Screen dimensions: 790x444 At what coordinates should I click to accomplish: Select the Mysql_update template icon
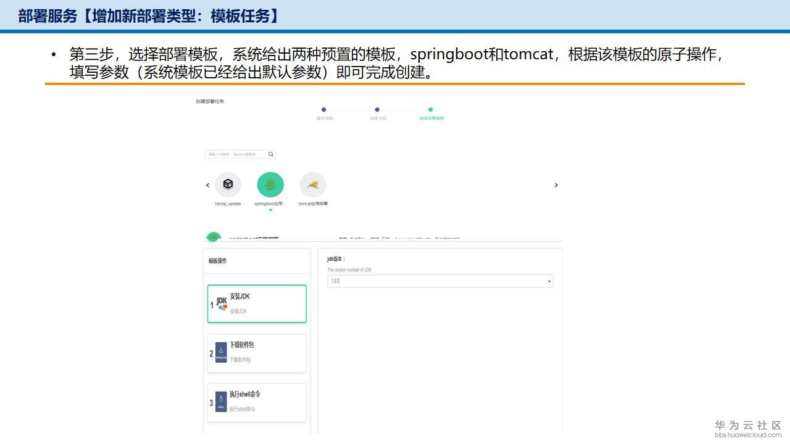228,185
